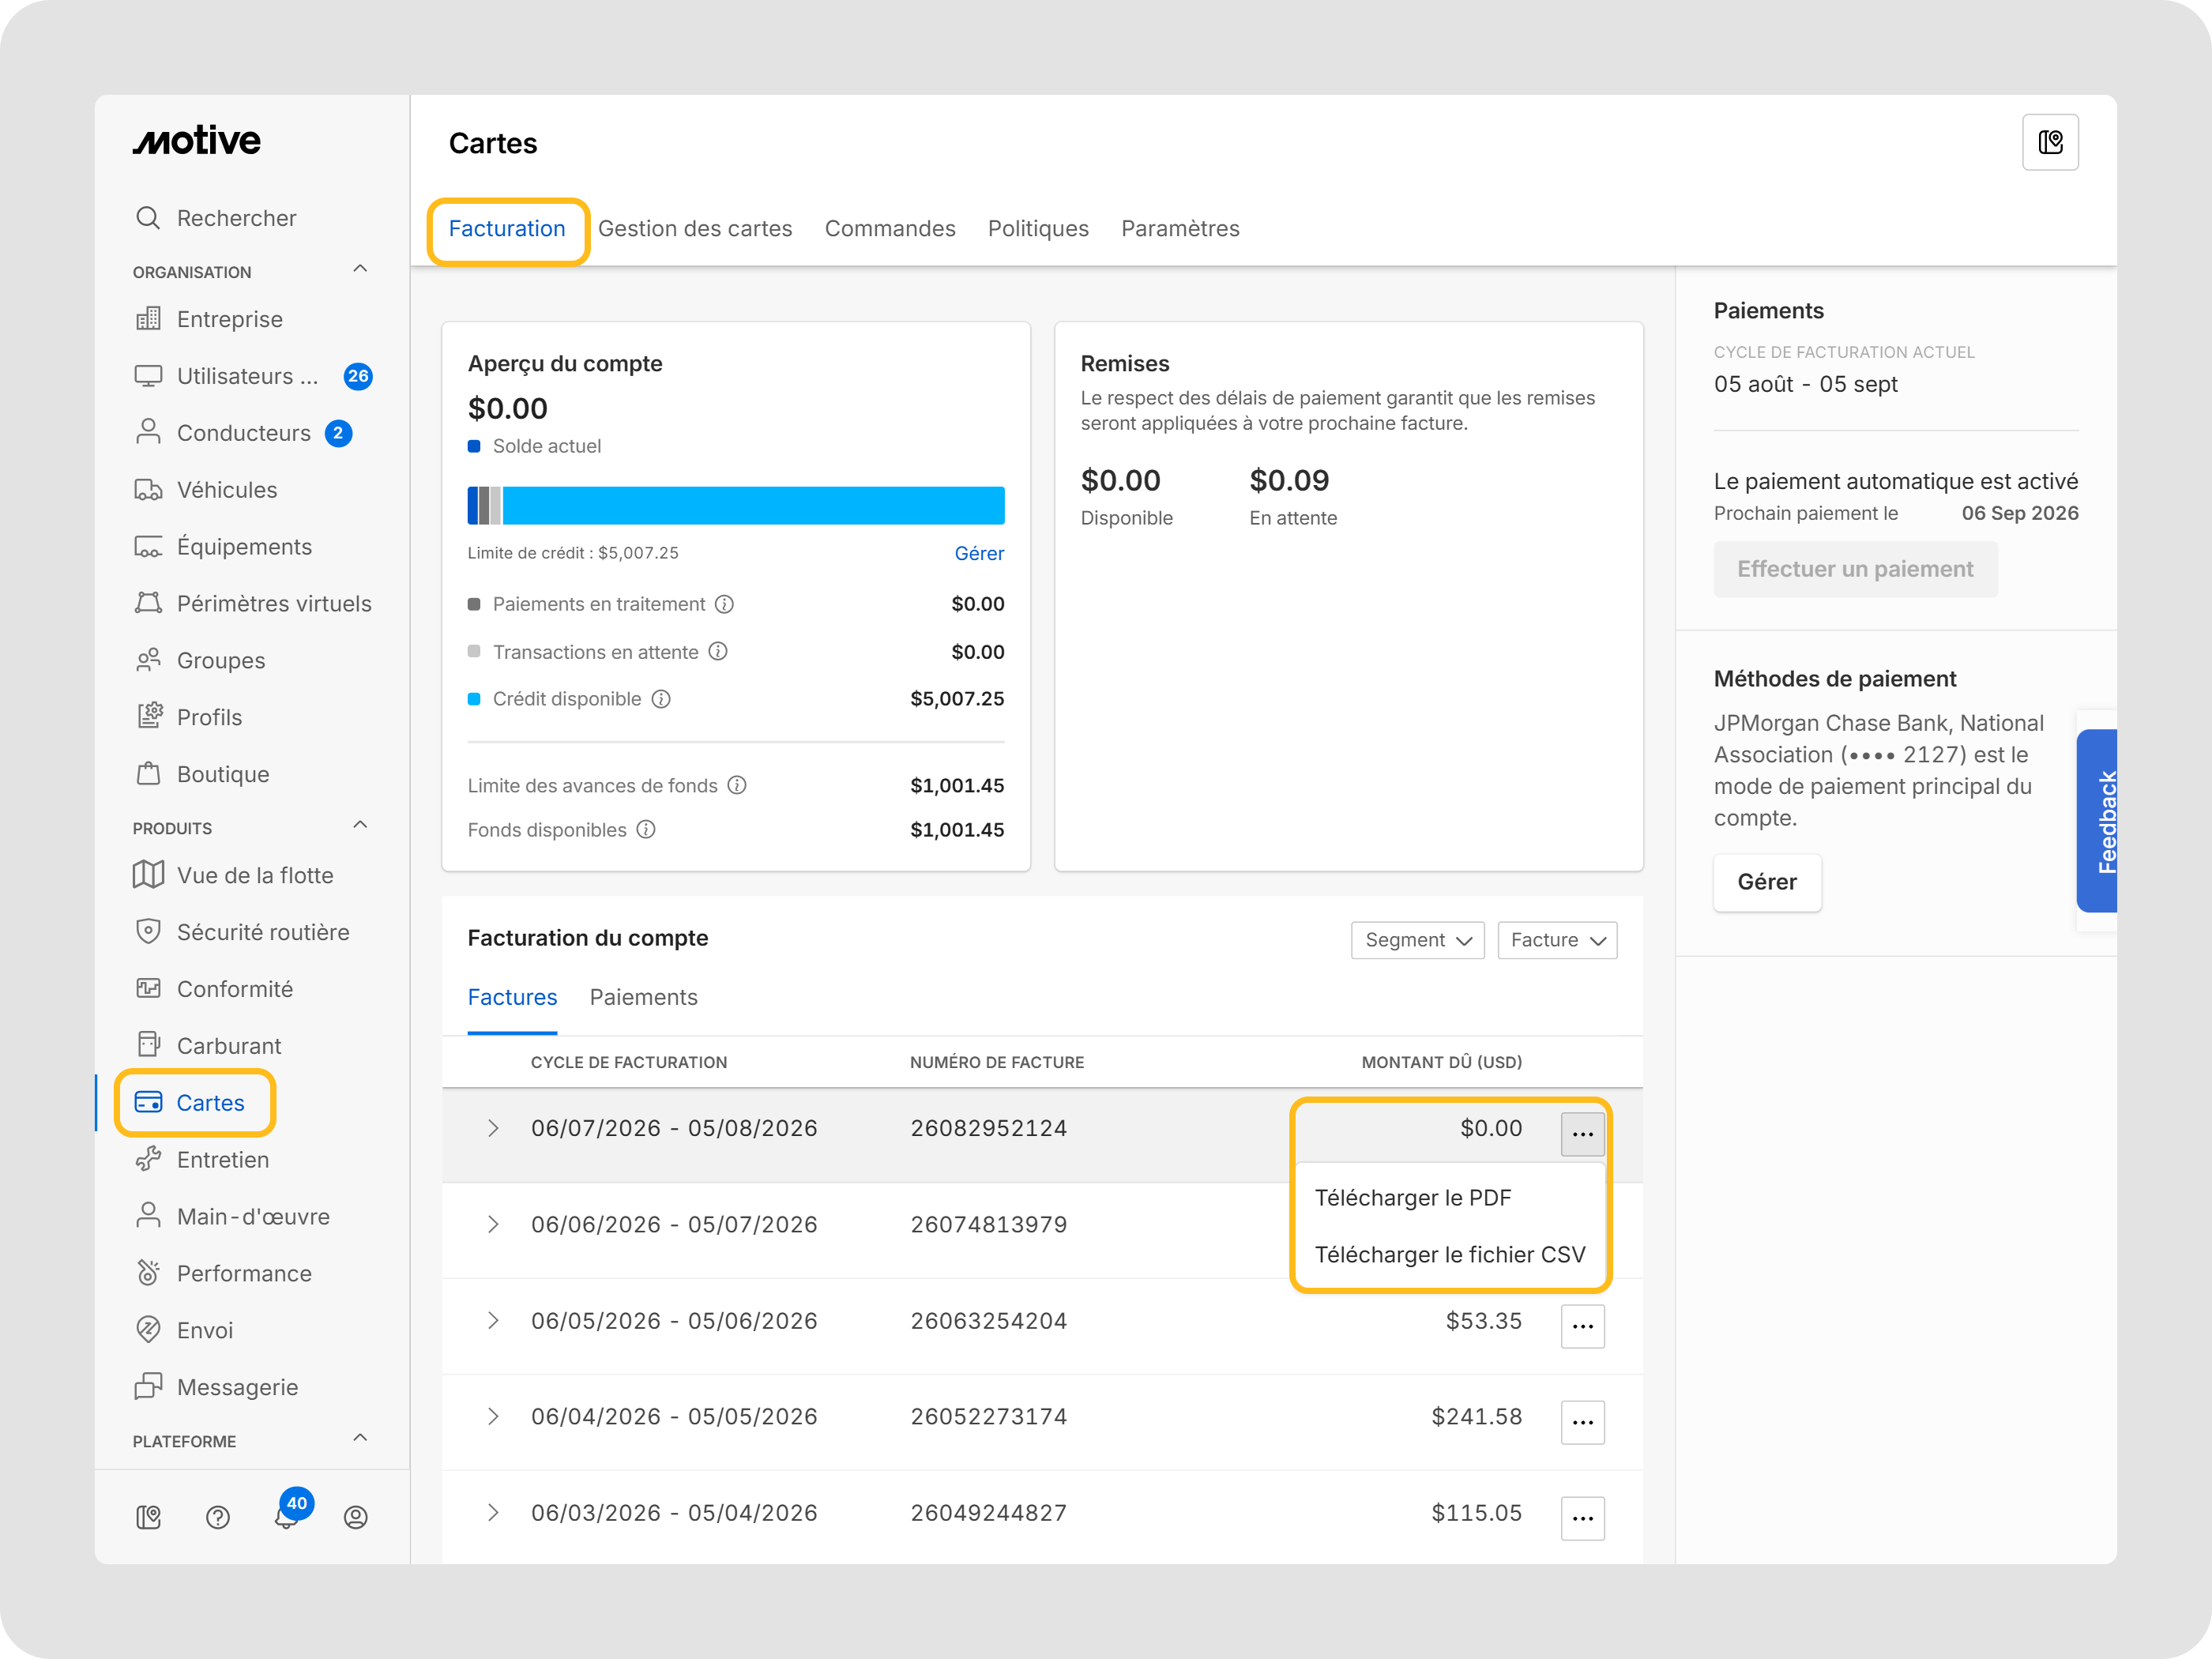Open the Boutique shopping bag icon
This screenshot has width=2212, height=1659.
coord(148,774)
